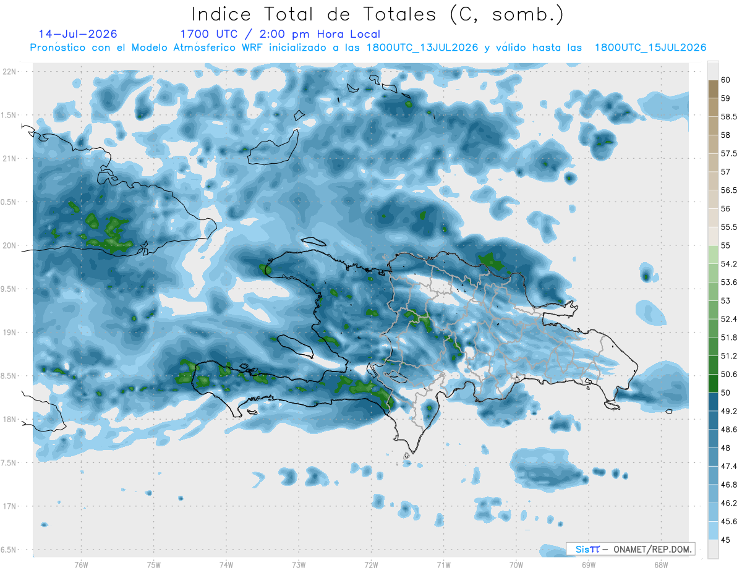Select the "72W" longitude label
The height and width of the screenshot is (573, 742).
coord(371,564)
